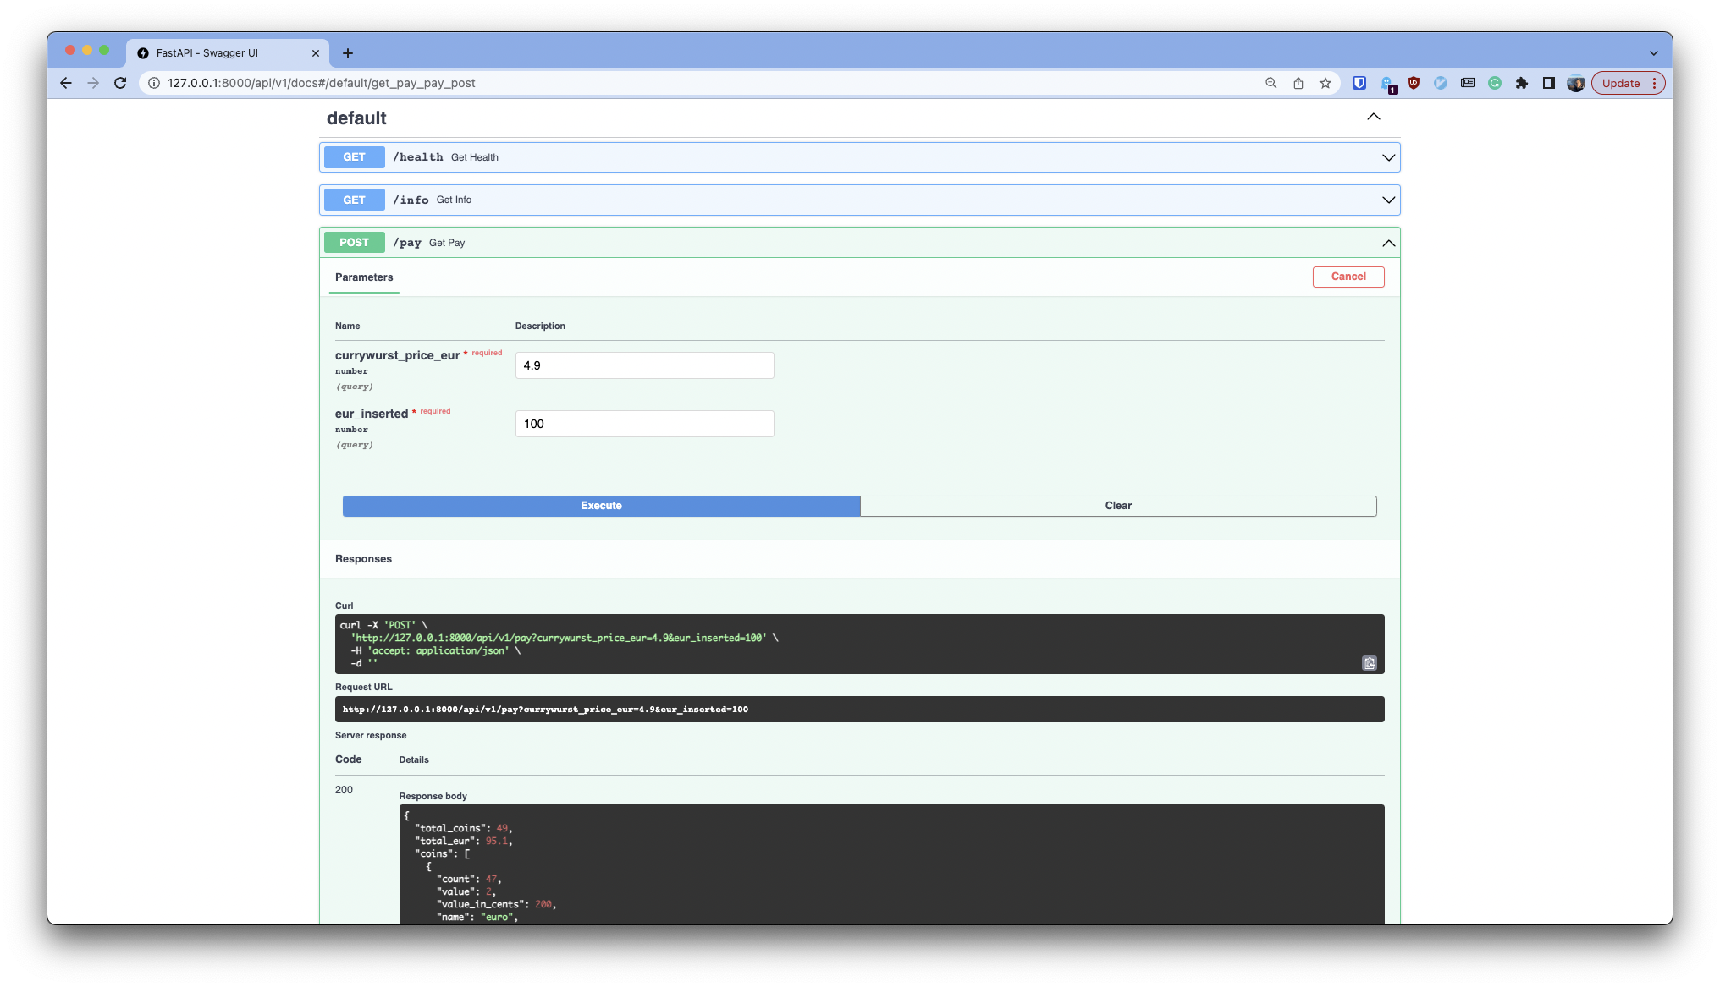Open the /health endpoint path link

pyautogui.click(x=418, y=157)
